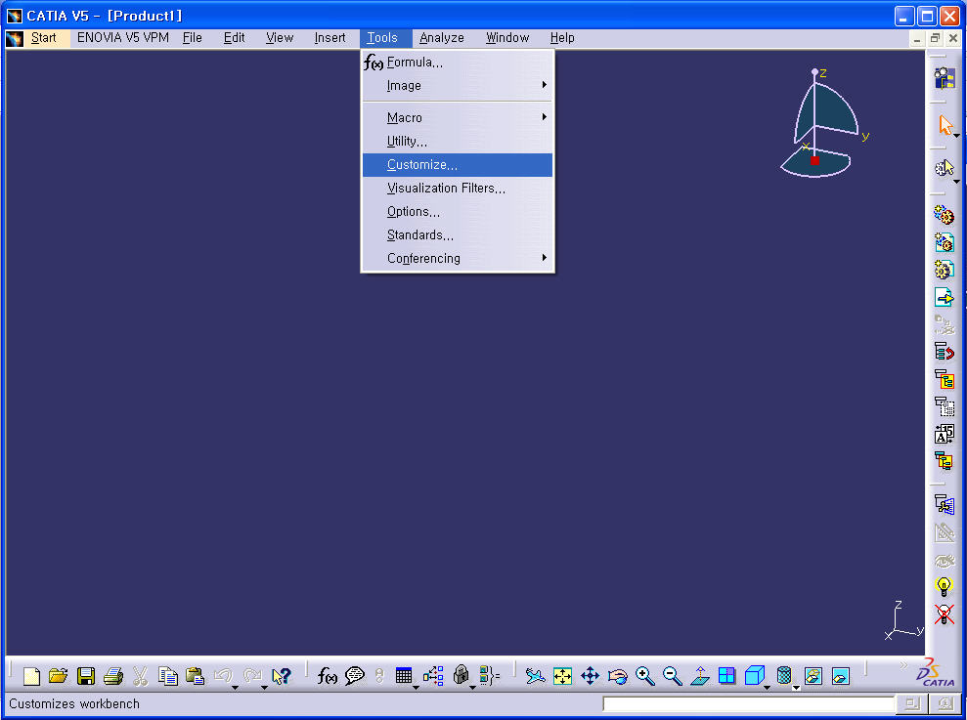Screen dimensions: 967x720
Task: Toggle the Hide/Show icon in bottom toolbar
Action: click(813, 676)
